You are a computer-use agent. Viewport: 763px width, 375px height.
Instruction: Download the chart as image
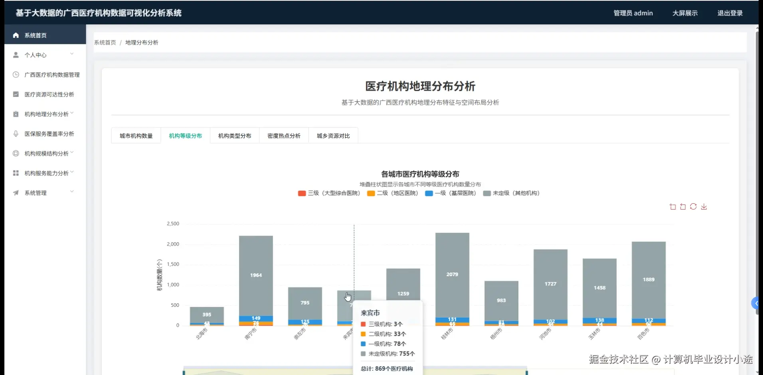(704, 206)
